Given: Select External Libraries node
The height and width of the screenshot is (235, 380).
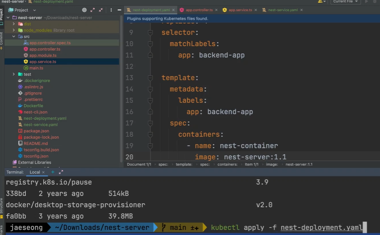Looking at the screenshot, I should point(34,162).
